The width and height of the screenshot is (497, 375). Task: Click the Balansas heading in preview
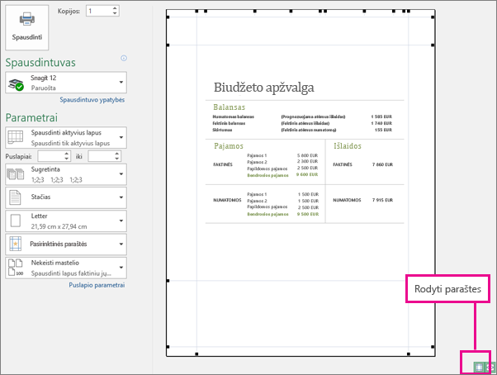(x=230, y=107)
